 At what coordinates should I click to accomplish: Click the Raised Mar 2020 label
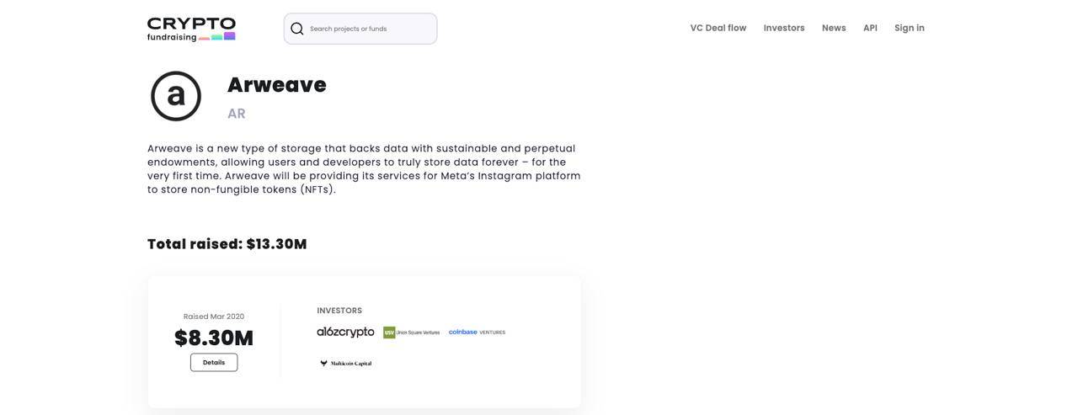(x=214, y=317)
